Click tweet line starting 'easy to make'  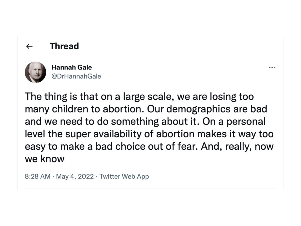pyautogui.click(x=149, y=146)
